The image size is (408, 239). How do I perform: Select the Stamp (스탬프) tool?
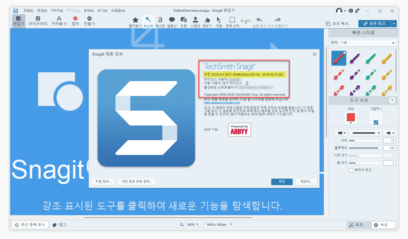pyautogui.click(x=195, y=22)
